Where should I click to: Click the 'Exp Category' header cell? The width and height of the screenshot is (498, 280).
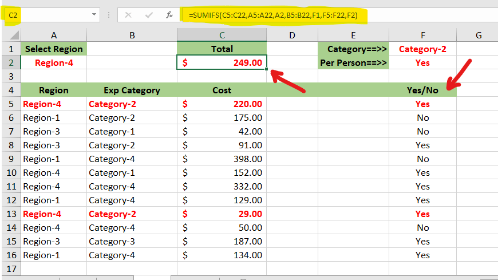click(132, 90)
